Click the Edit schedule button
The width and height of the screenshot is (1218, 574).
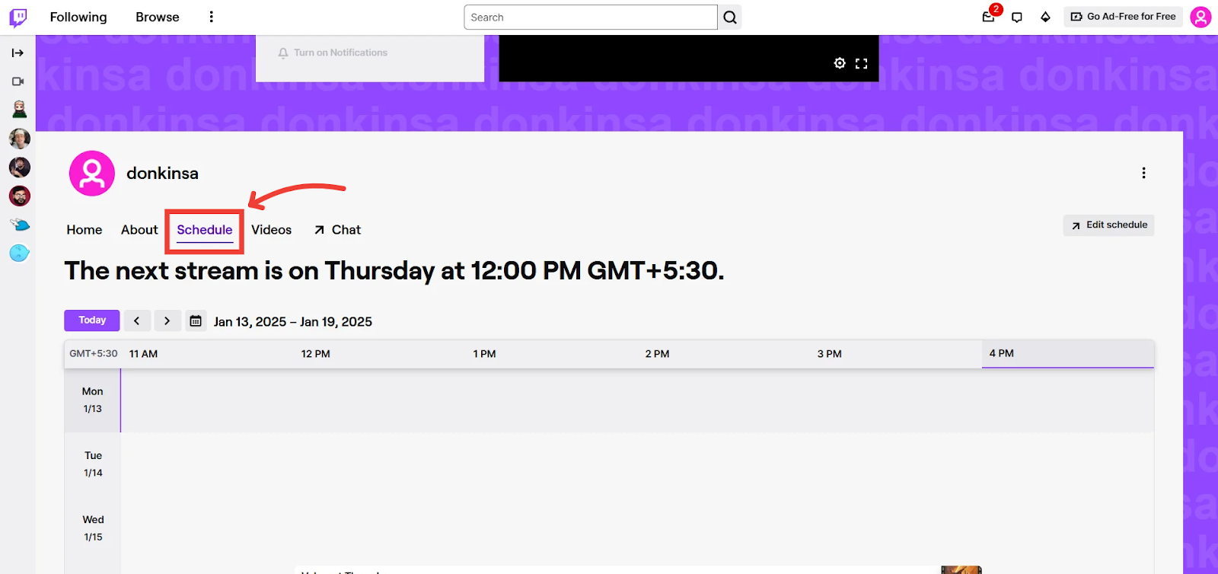(1109, 225)
